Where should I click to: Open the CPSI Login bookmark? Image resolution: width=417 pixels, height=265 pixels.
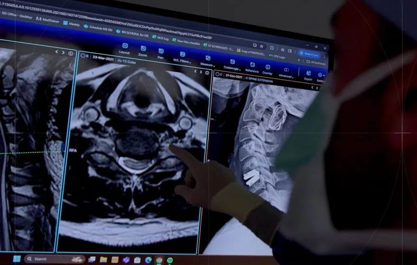point(277,56)
